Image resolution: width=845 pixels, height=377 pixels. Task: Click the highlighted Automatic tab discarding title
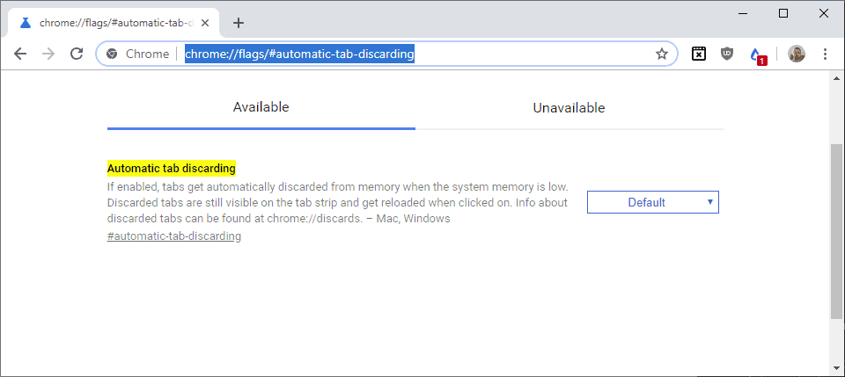pos(172,167)
